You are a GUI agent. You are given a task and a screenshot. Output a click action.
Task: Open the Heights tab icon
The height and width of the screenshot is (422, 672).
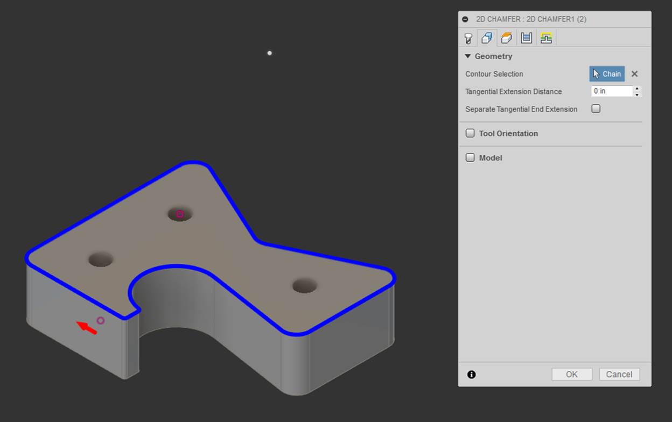tap(506, 38)
